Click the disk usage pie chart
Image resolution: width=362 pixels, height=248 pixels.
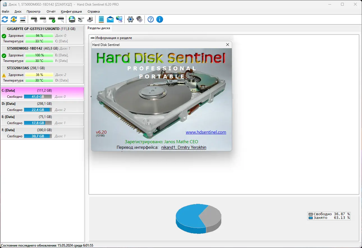(198, 219)
